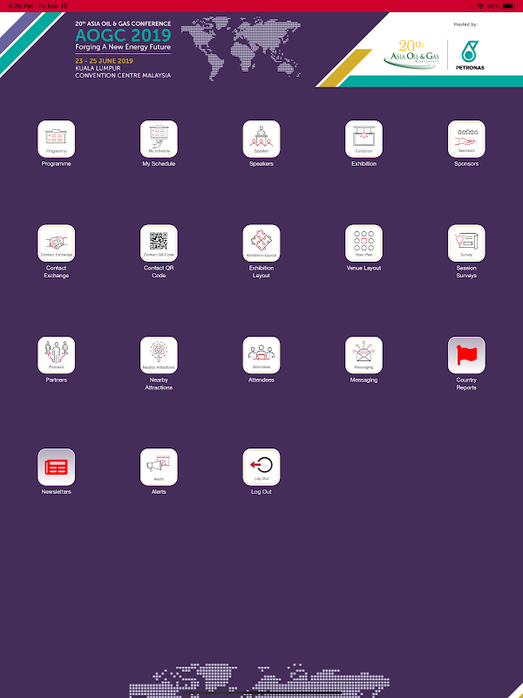Click 'Hosted by:' text
The image size is (523, 698).
pyautogui.click(x=465, y=24)
